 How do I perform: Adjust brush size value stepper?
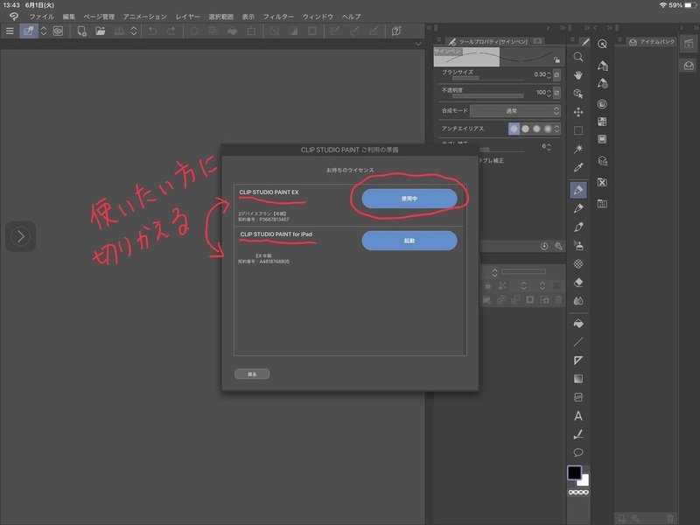[x=549, y=74]
